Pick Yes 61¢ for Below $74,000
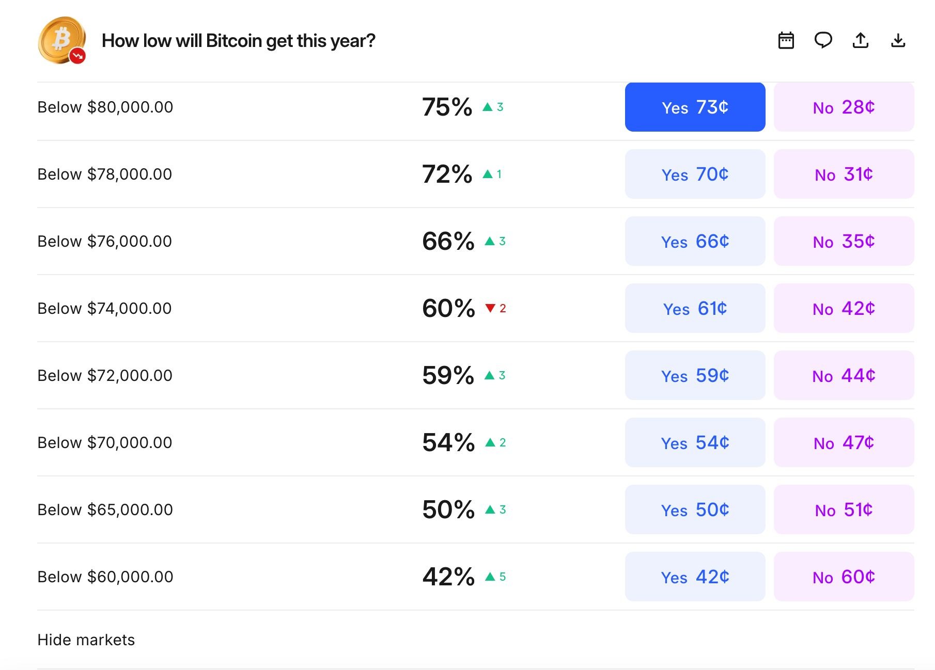 click(x=695, y=309)
